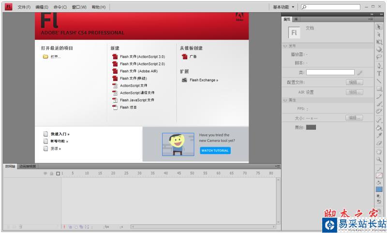Open the blue fill color swatch
This screenshot has height=233, width=387.
tap(379, 189)
